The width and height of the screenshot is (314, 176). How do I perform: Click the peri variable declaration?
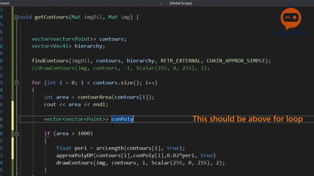[80, 148]
